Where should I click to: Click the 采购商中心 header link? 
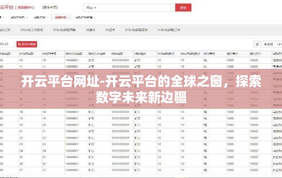(26, 7)
